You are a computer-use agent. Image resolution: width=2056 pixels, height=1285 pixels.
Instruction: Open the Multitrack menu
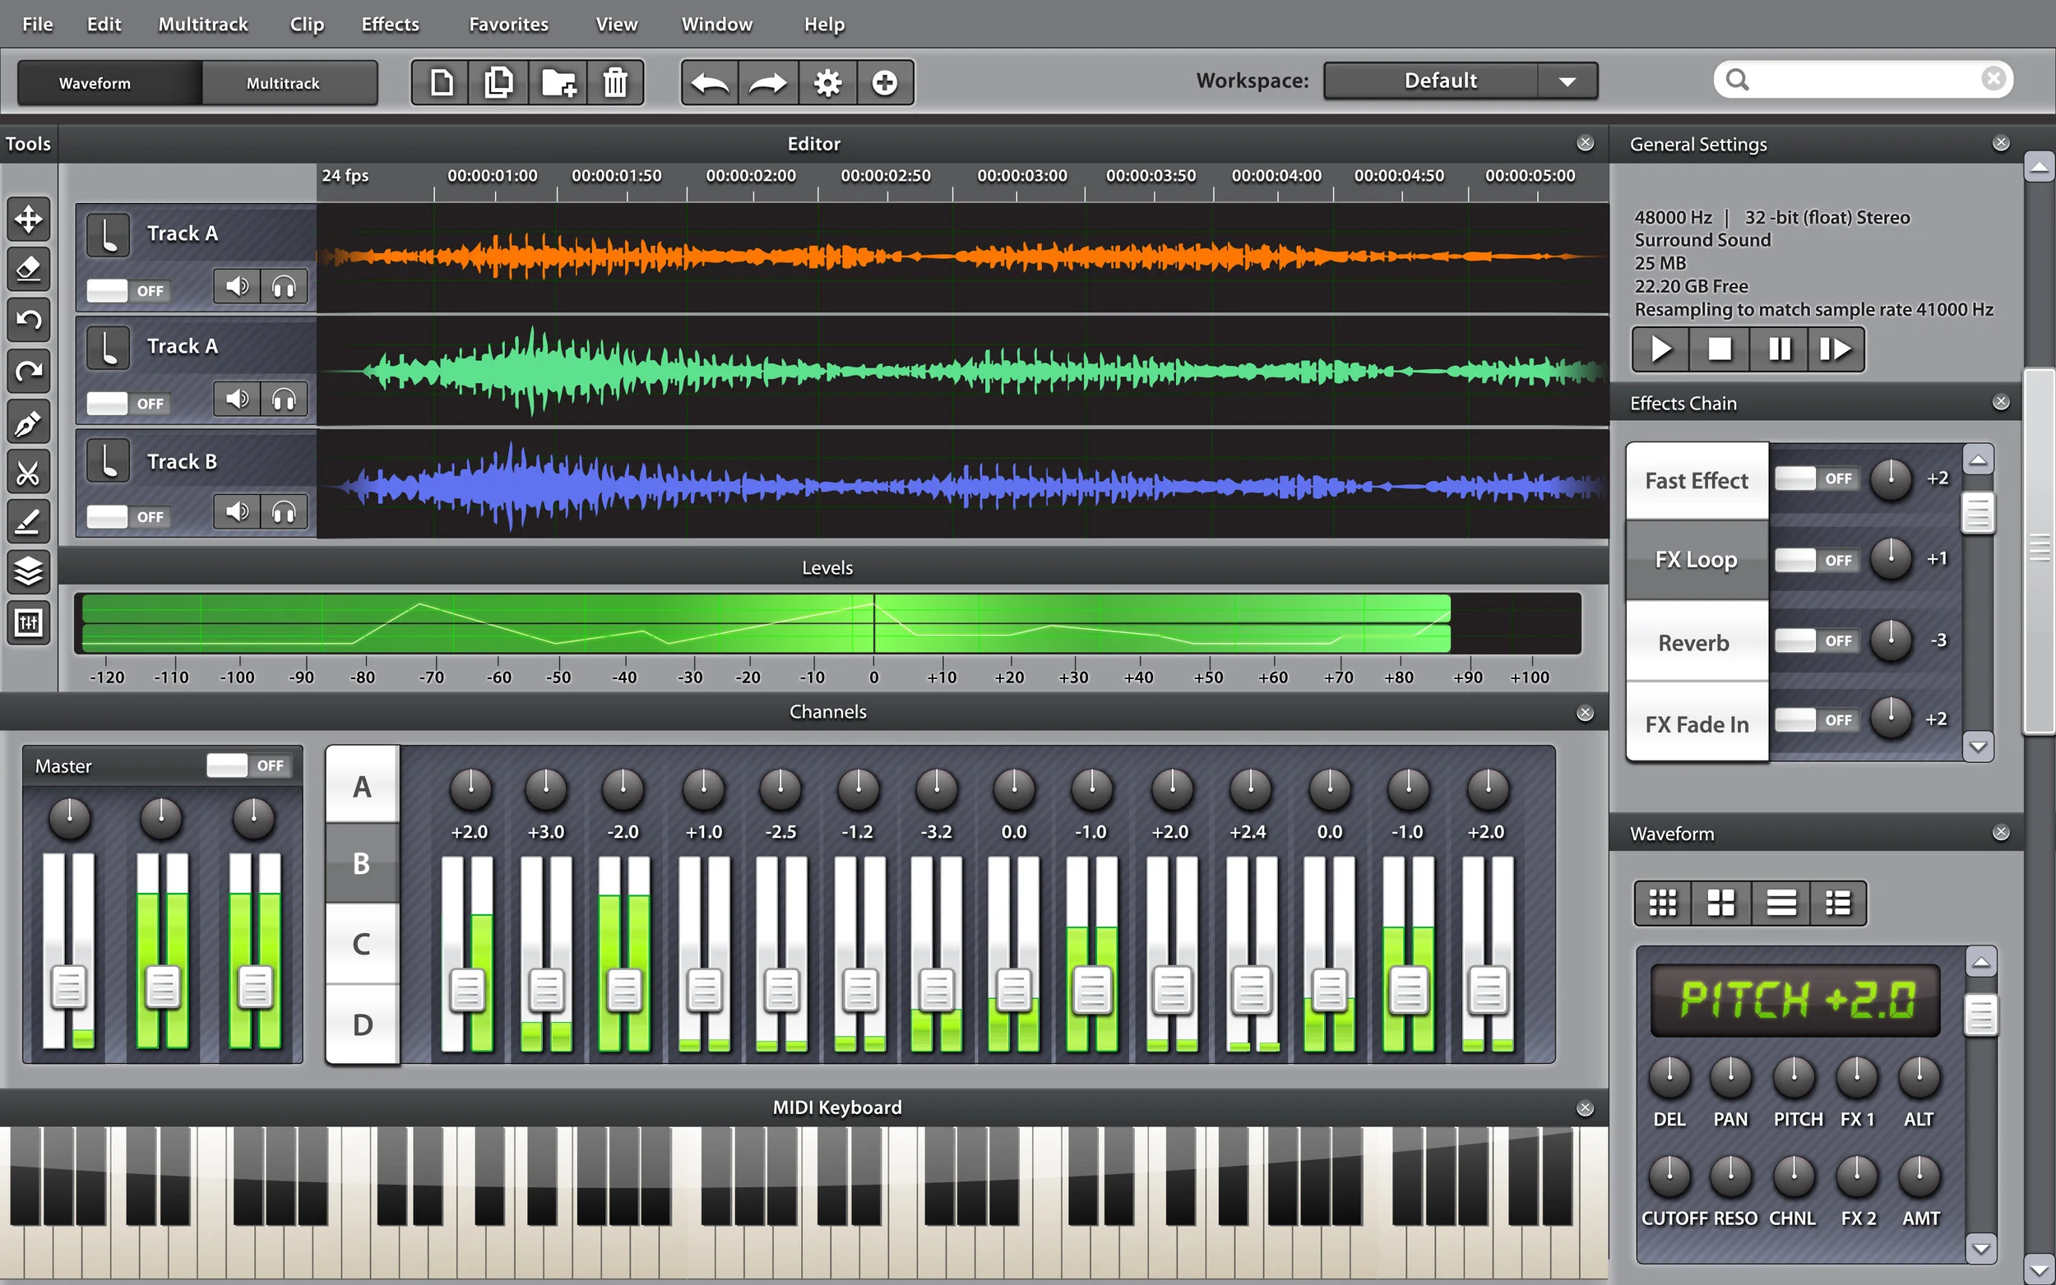[202, 24]
